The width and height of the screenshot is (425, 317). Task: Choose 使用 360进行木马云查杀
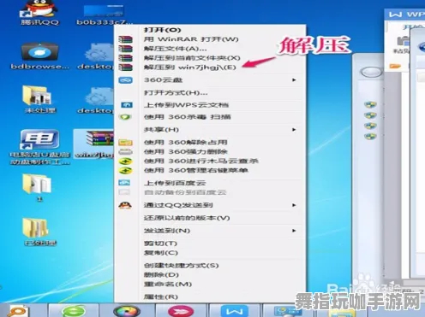coord(201,161)
